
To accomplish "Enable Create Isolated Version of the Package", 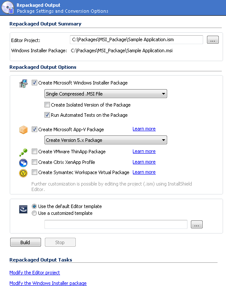I will pyautogui.click(x=47, y=105).
